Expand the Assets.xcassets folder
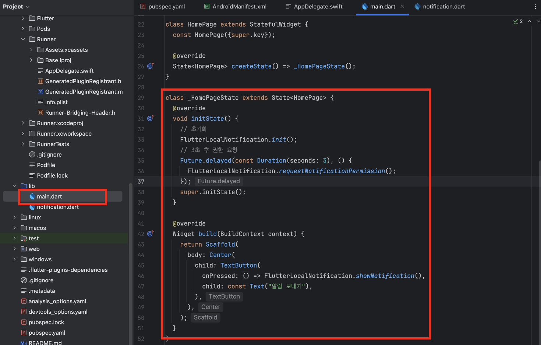This screenshot has width=541, height=345. click(31, 50)
